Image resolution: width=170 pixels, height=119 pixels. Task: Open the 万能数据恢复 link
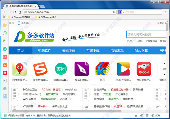(48, 99)
